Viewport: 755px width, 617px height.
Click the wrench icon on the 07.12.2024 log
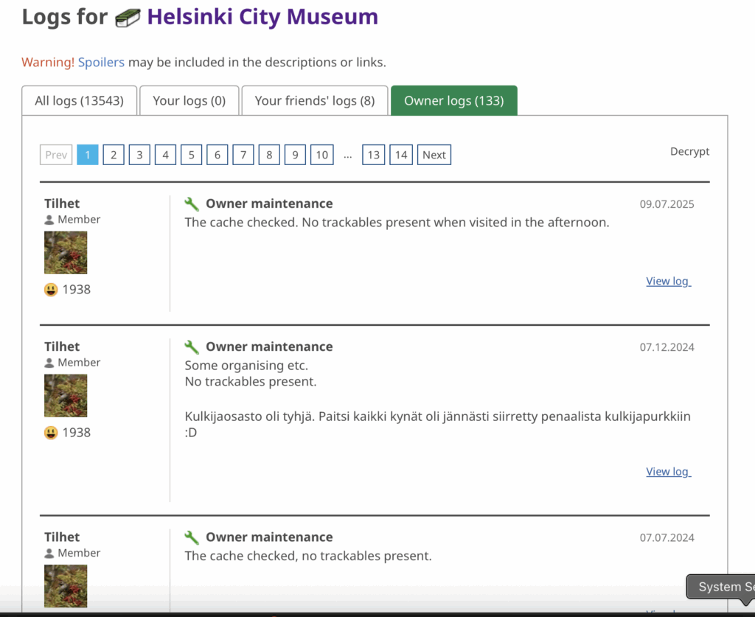[192, 347]
